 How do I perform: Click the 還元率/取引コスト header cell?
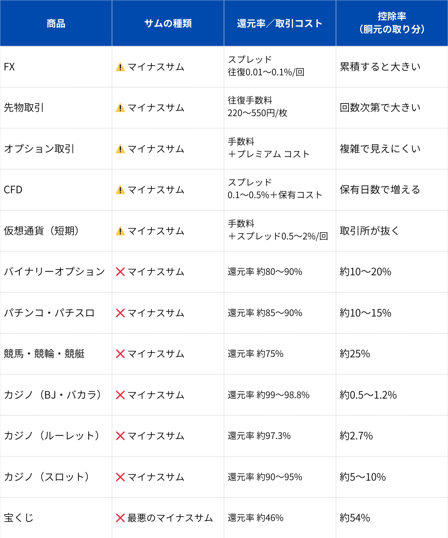point(280,23)
